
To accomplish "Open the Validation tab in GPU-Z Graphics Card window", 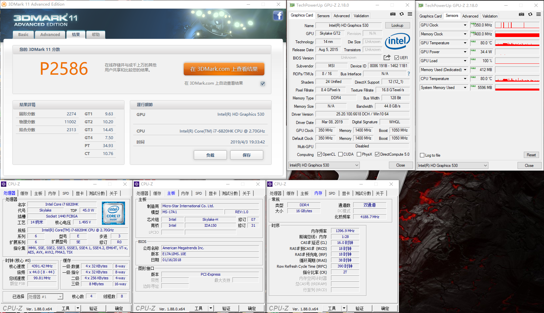I will point(361,16).
